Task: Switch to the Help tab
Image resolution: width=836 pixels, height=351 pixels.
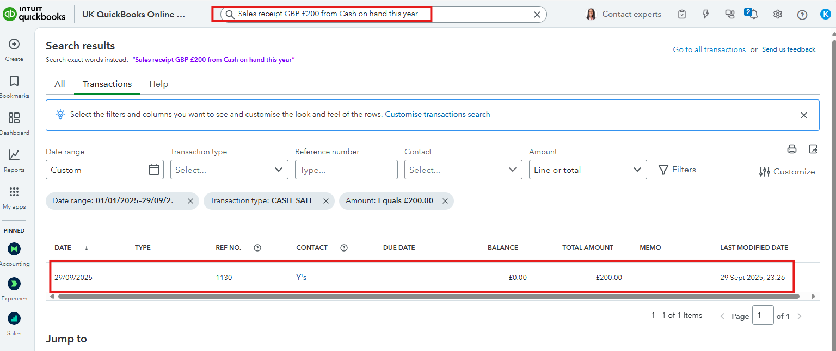Action: pos(159,84)
